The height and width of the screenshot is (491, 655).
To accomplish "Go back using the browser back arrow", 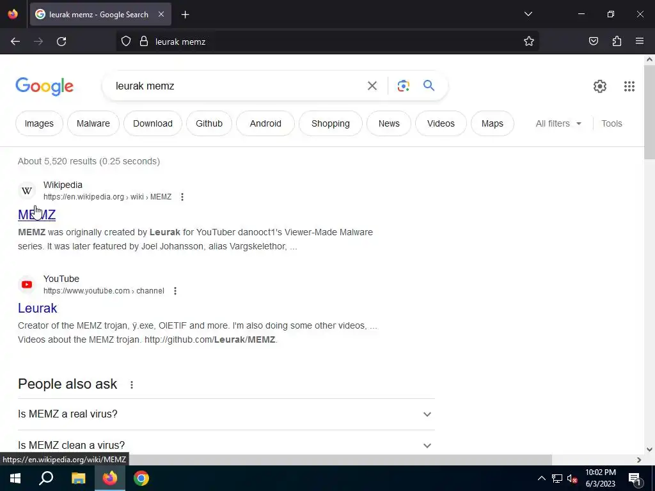I will pyautogui.click(x=15, y=42).
